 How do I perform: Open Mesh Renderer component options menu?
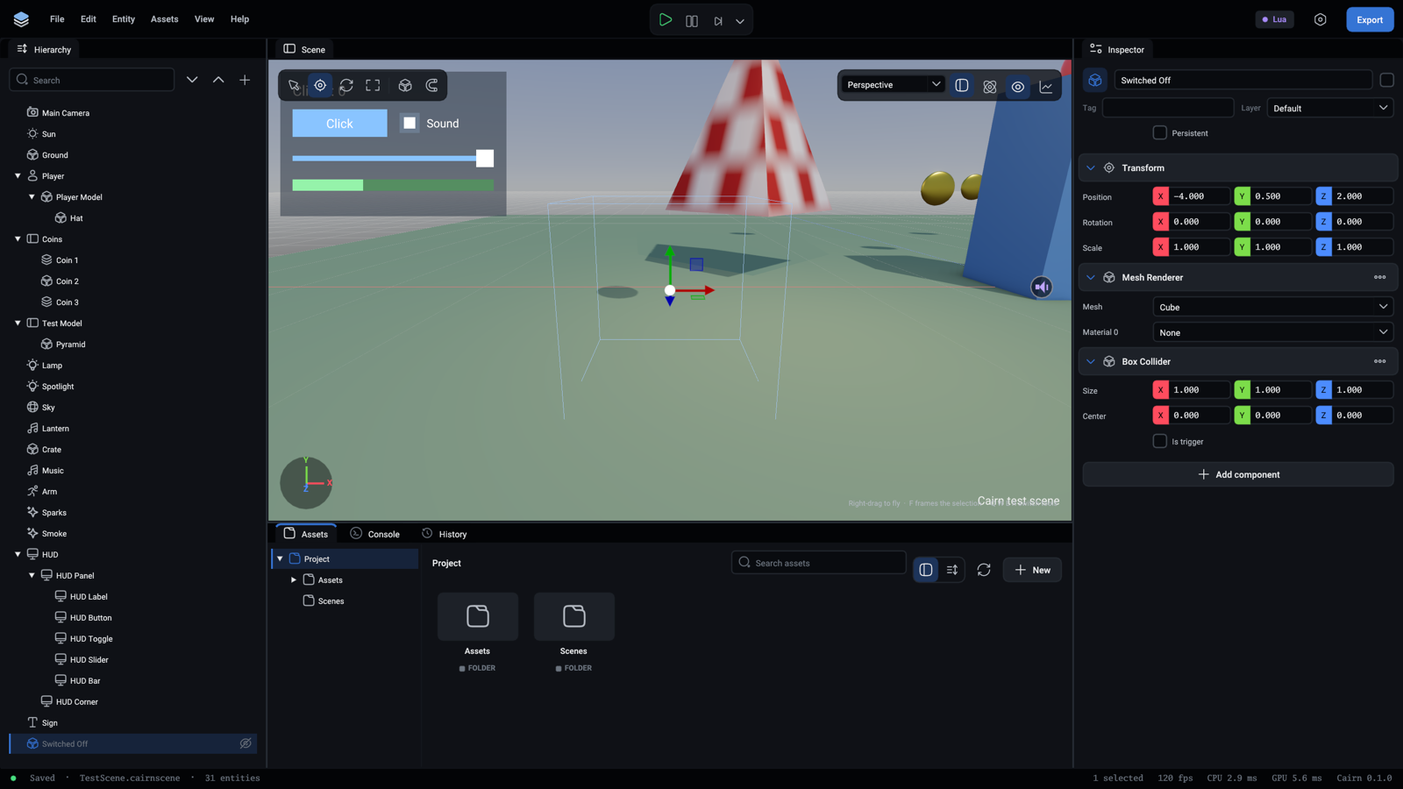point(1379,277)
